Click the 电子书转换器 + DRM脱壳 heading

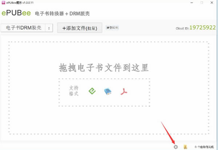[x=62, y=13]
